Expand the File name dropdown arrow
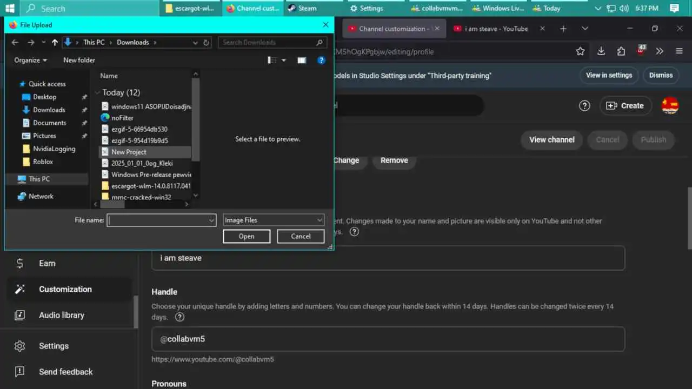Viewport: 692px width, 389px height. [212, 220]
